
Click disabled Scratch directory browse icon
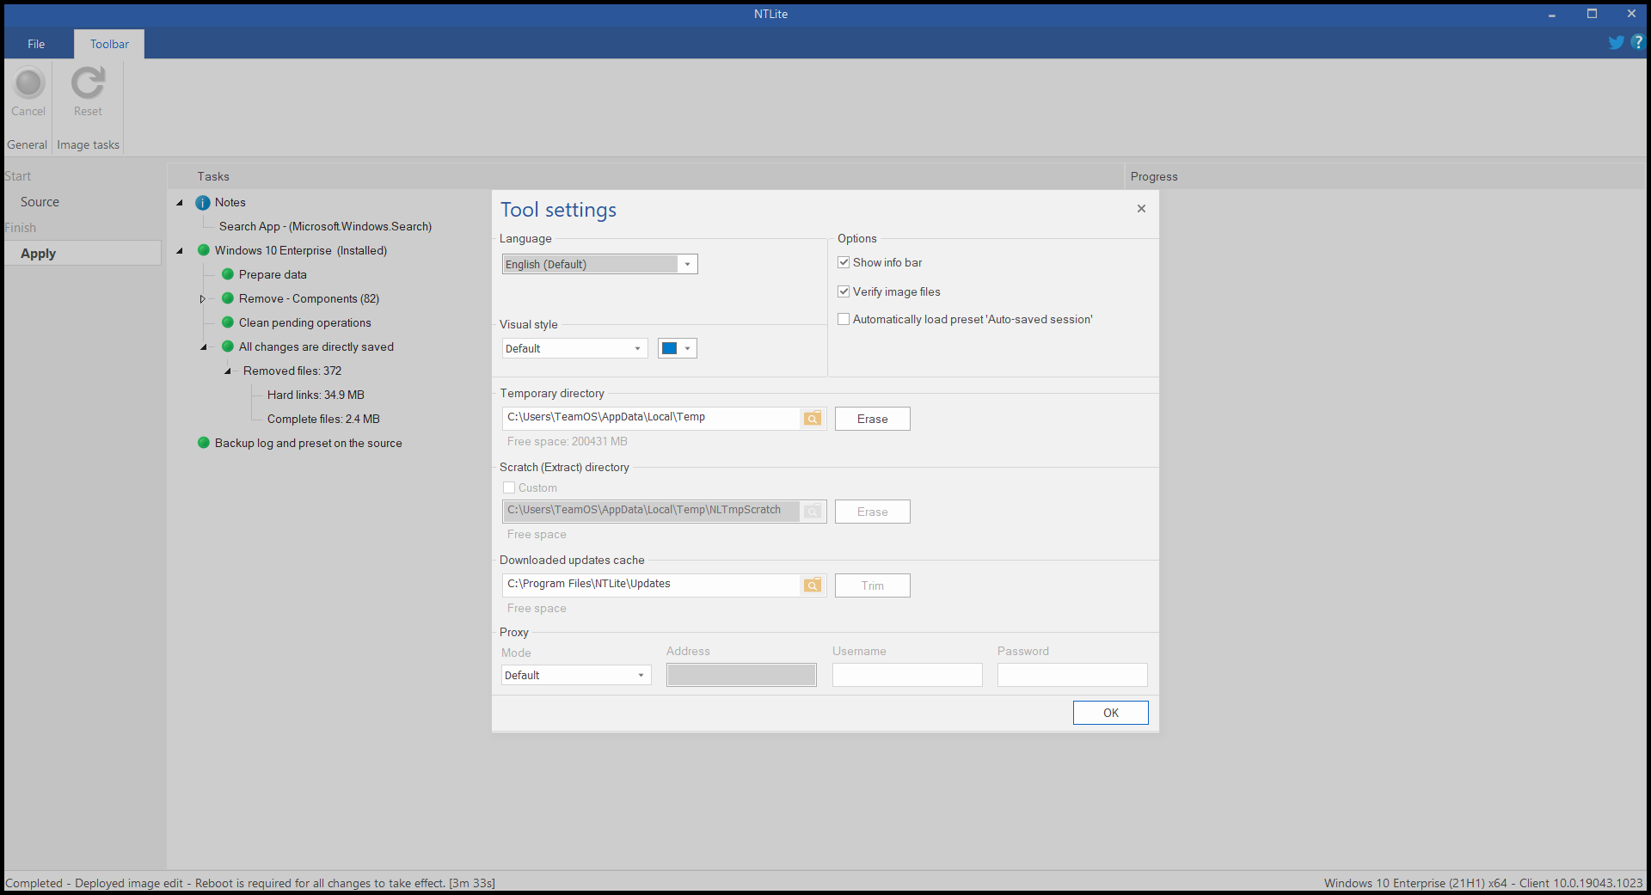tap(813, 512)
